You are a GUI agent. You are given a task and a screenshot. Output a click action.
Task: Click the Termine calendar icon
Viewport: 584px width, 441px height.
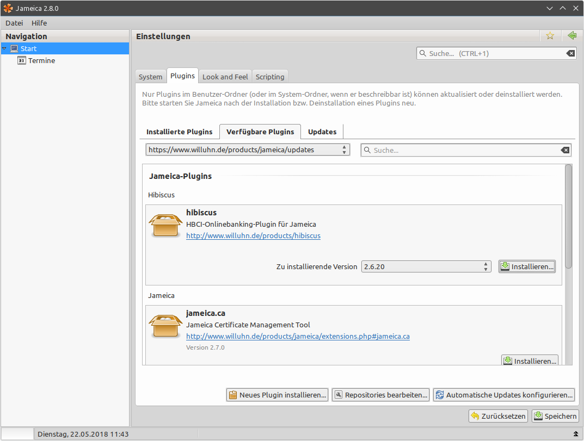click(x=22, y=60)
